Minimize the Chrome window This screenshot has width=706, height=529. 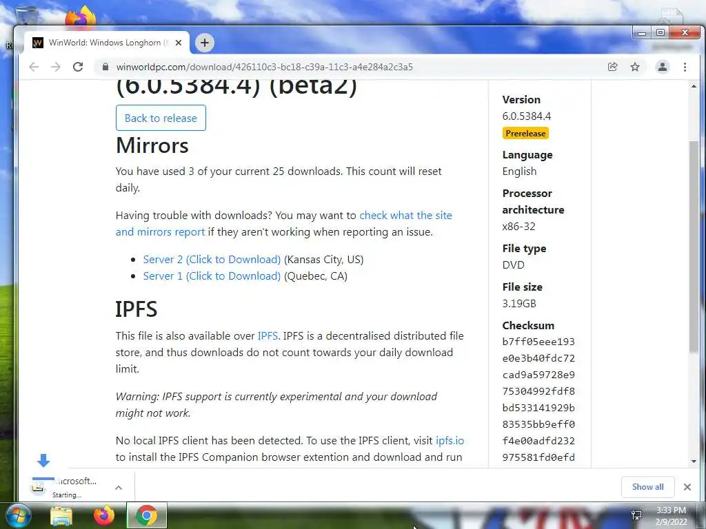642,33
